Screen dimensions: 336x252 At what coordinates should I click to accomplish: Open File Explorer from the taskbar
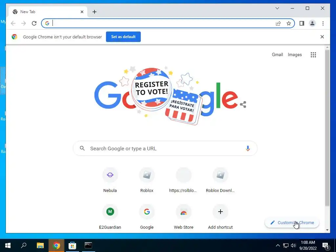[40, 245]
